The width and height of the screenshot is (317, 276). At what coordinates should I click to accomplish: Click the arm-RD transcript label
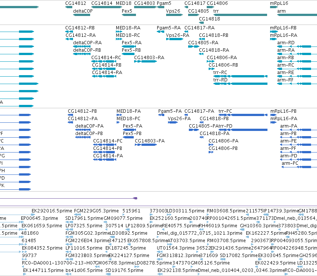[x=286, y=43]
